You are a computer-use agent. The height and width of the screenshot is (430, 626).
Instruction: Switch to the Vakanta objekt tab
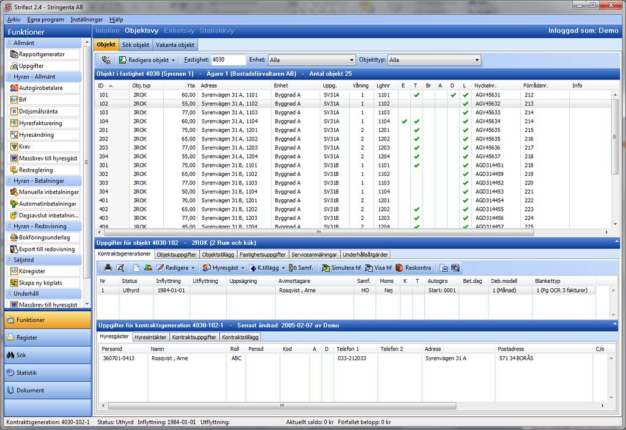point(175,45)
